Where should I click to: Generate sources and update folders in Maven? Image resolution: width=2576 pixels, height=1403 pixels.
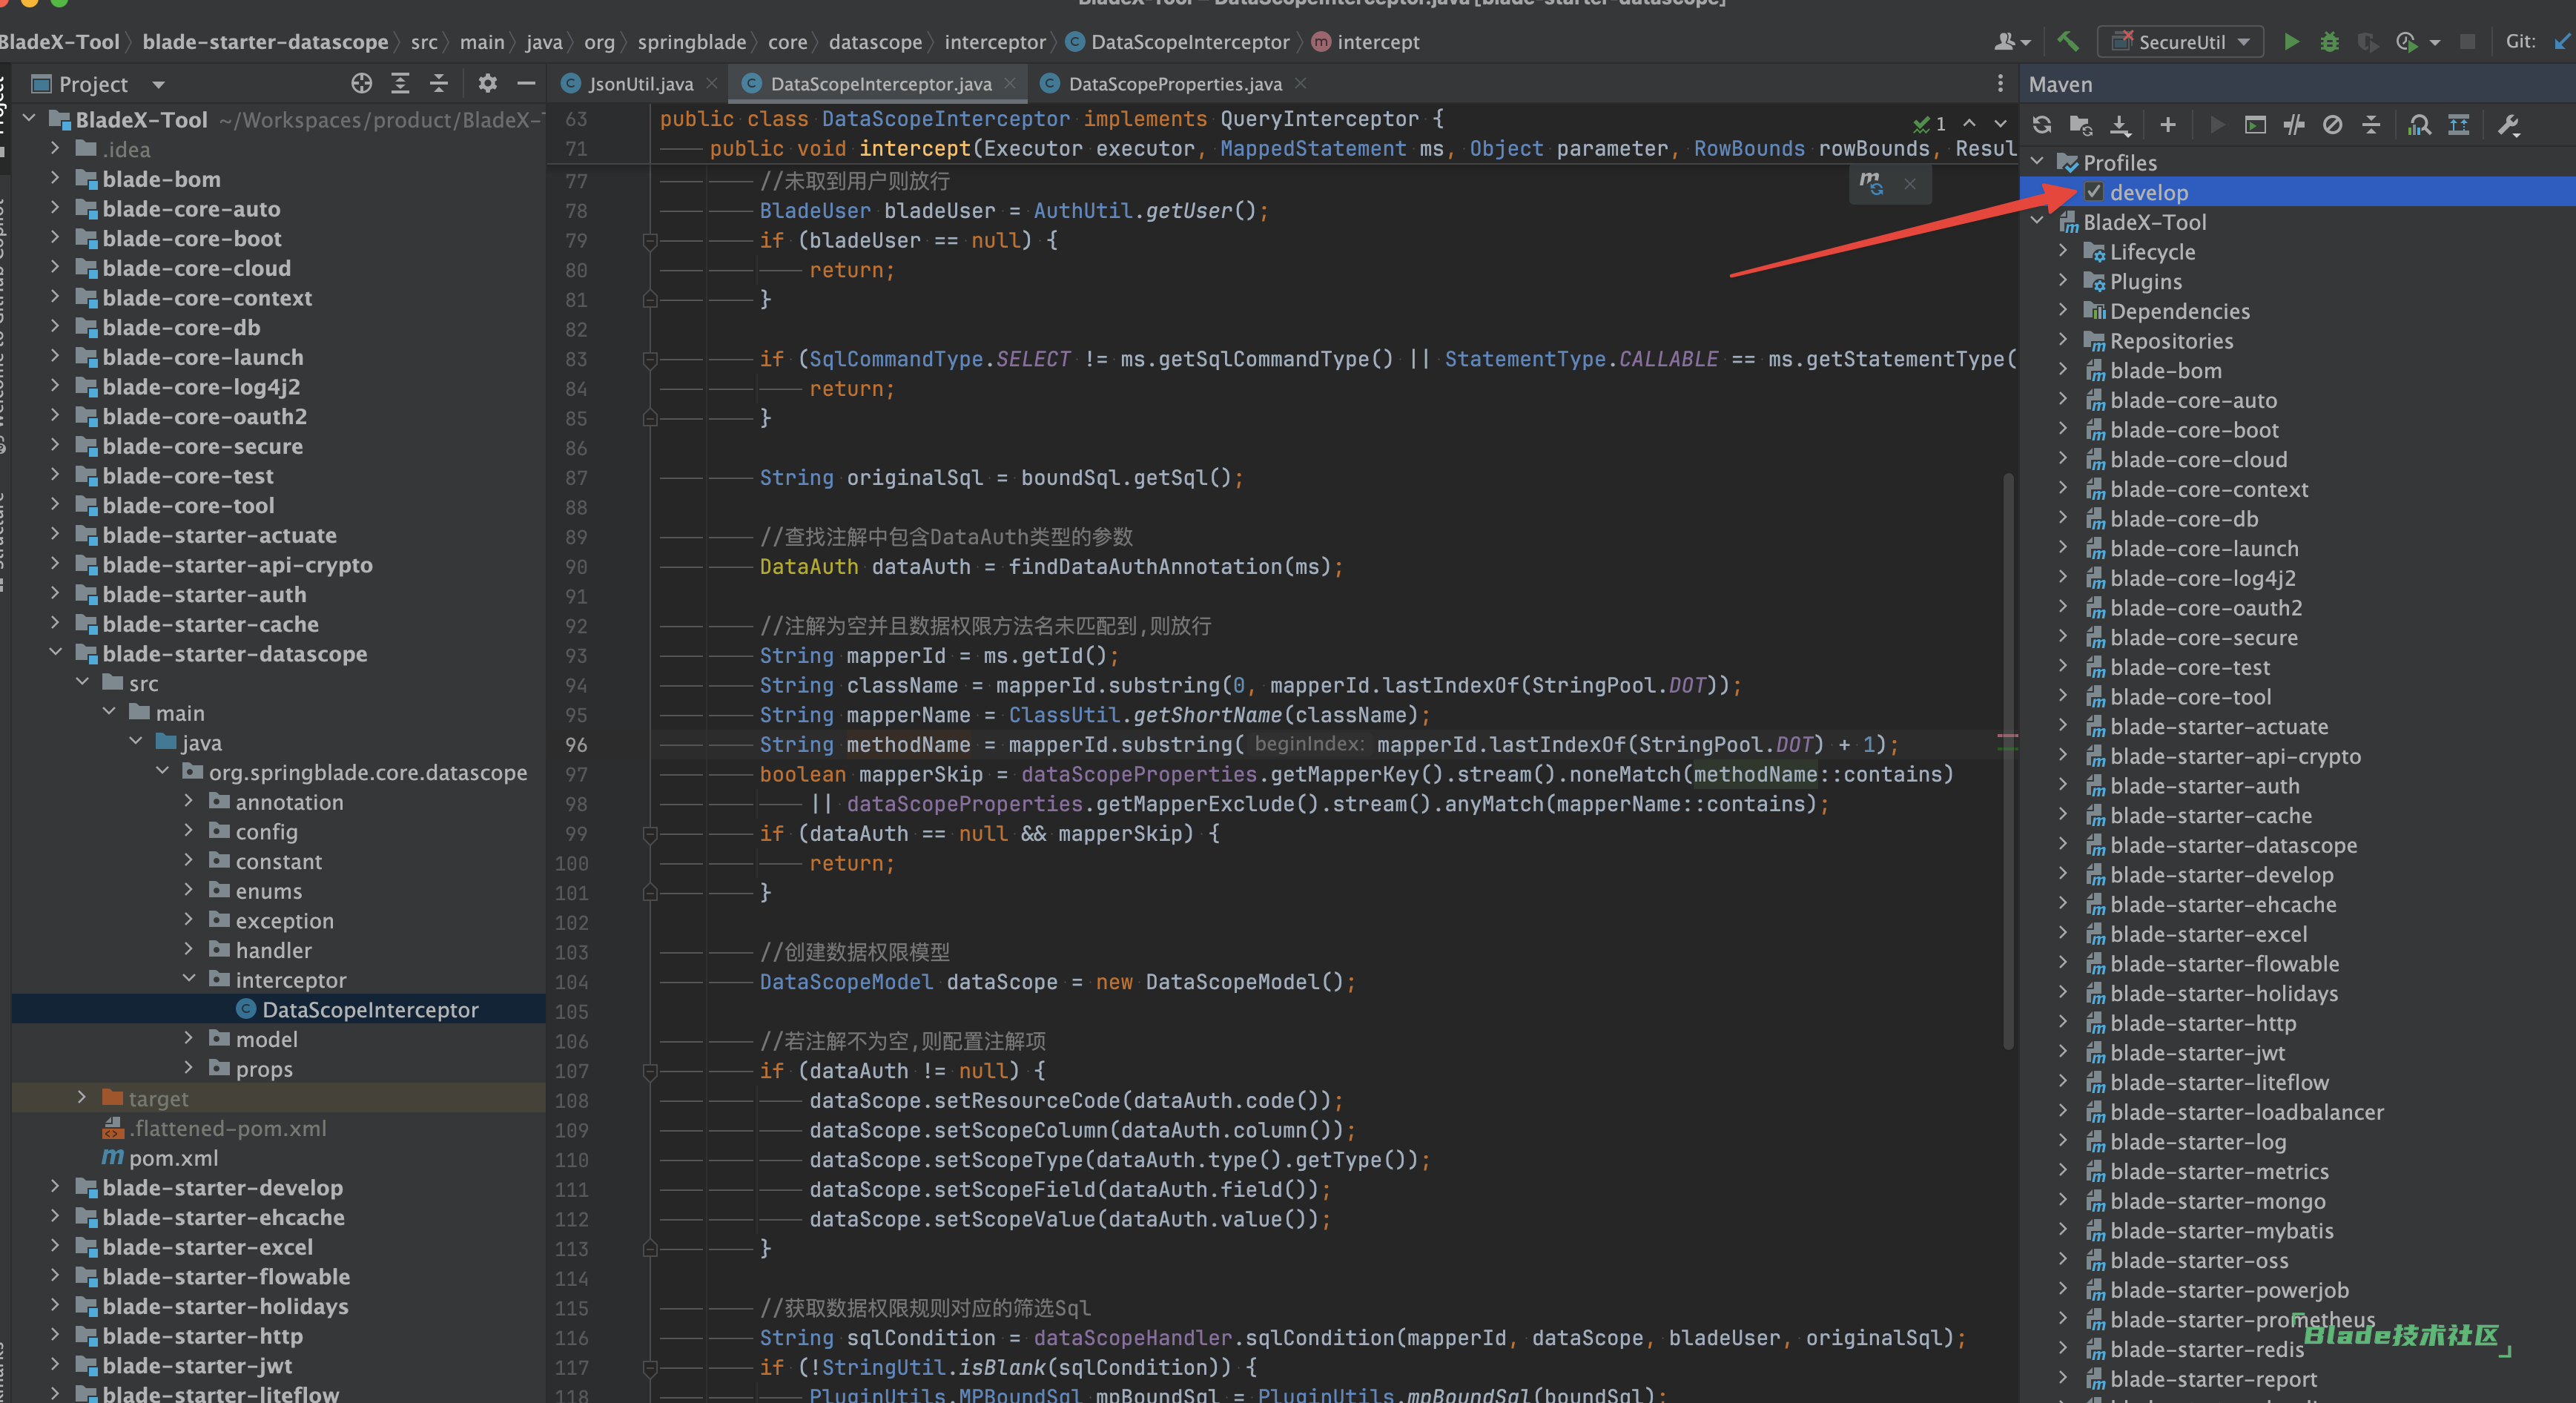point(2081,125)
